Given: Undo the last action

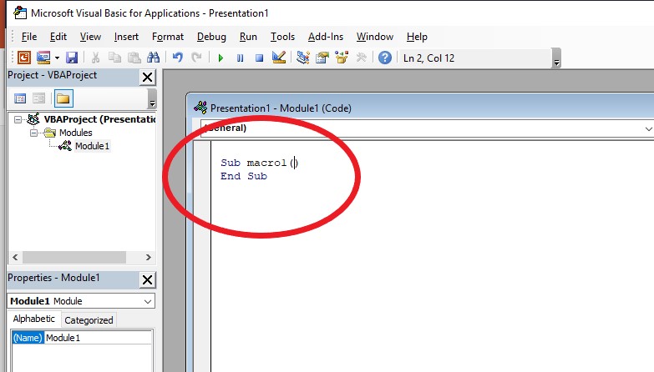Looking at the screenshot, I should 178,58.
